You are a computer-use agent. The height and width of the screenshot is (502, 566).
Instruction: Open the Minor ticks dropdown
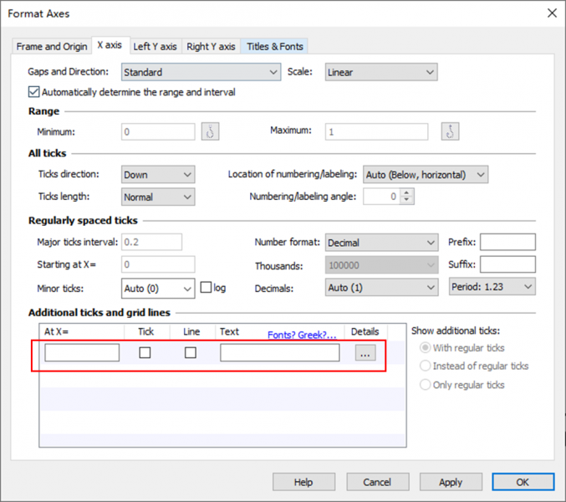(x=158, y=288)
